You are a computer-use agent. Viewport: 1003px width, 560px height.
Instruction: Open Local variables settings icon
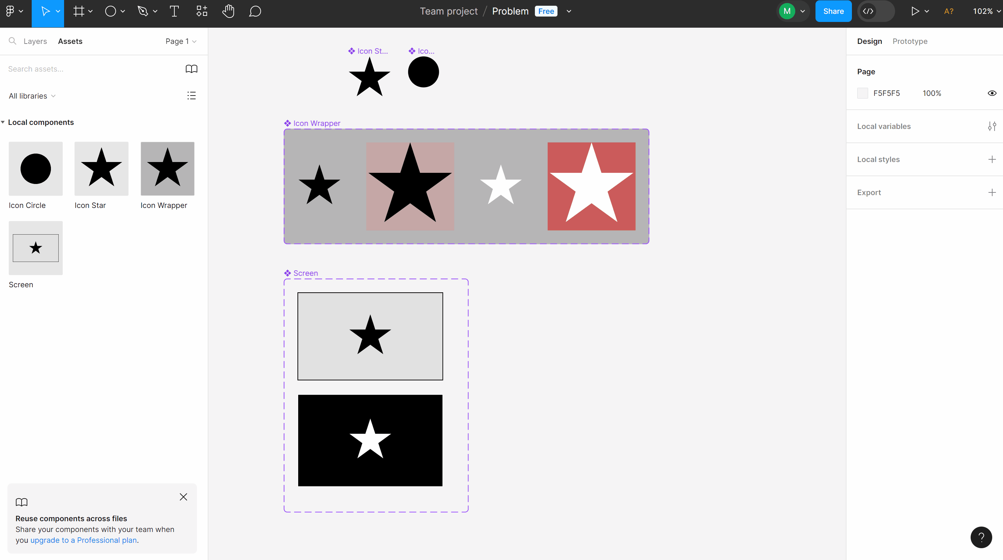point(992,126)
